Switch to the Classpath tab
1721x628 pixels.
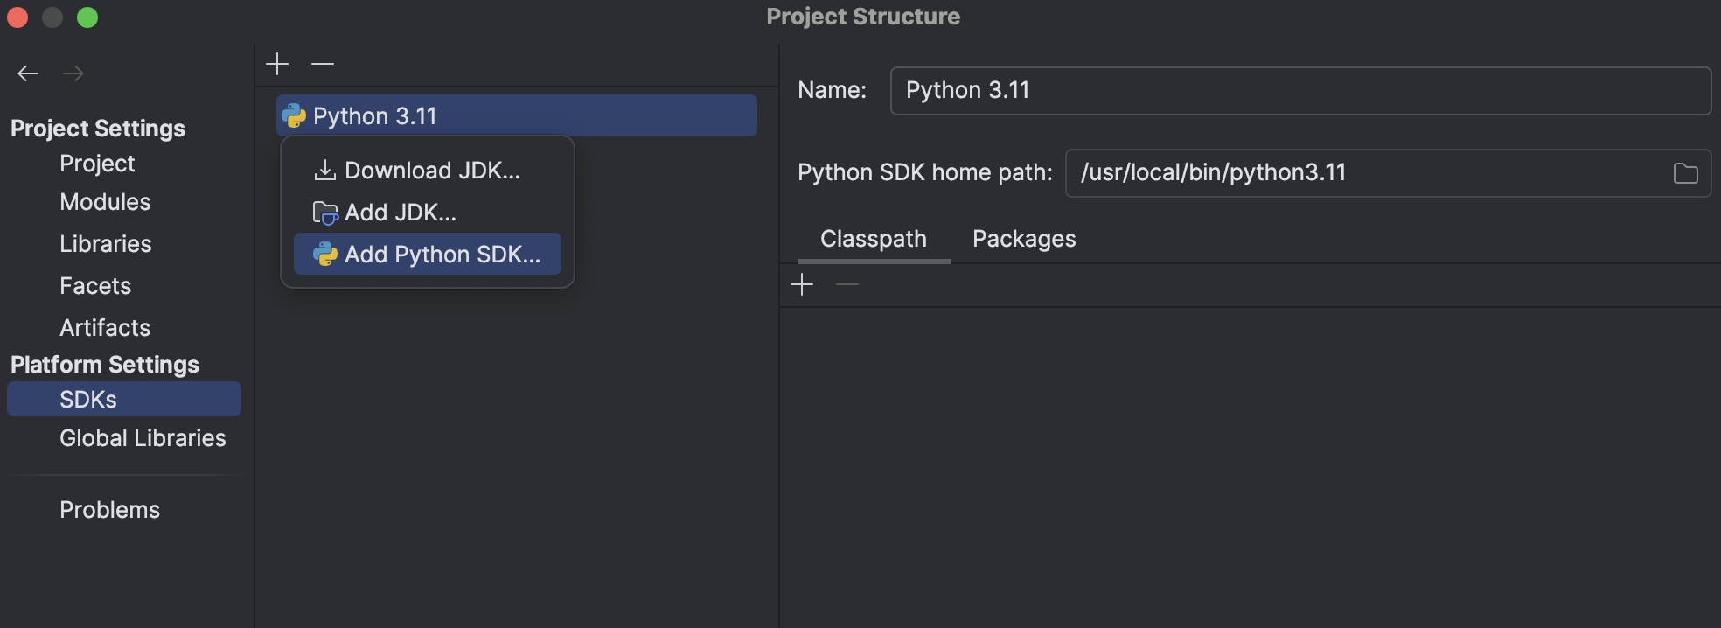point(873,238)
